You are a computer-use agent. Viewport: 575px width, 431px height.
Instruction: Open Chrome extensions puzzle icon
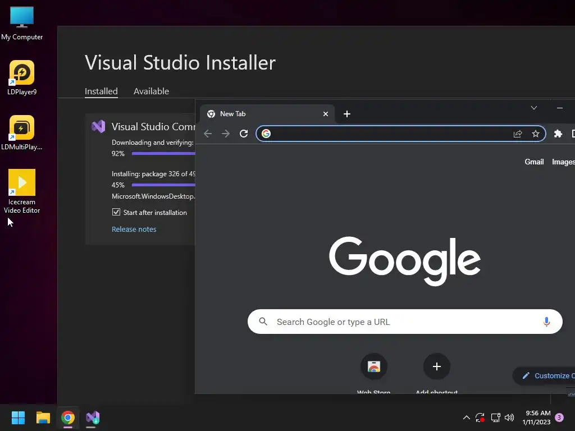click(558, 134)
